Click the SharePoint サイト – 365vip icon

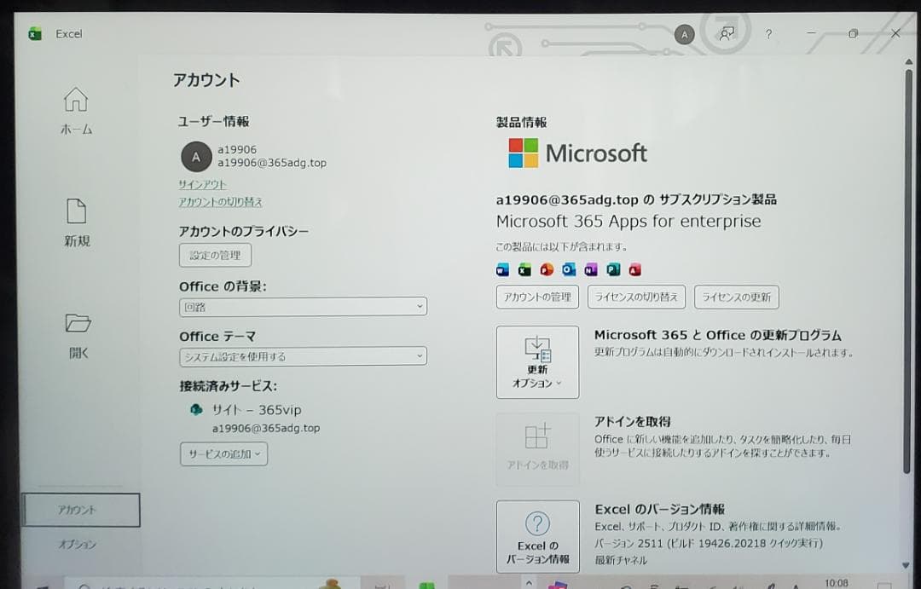[196, 409]
